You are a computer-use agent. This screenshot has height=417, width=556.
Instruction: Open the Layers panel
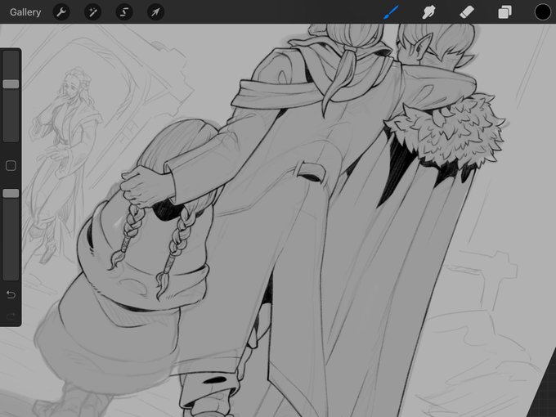504,12
